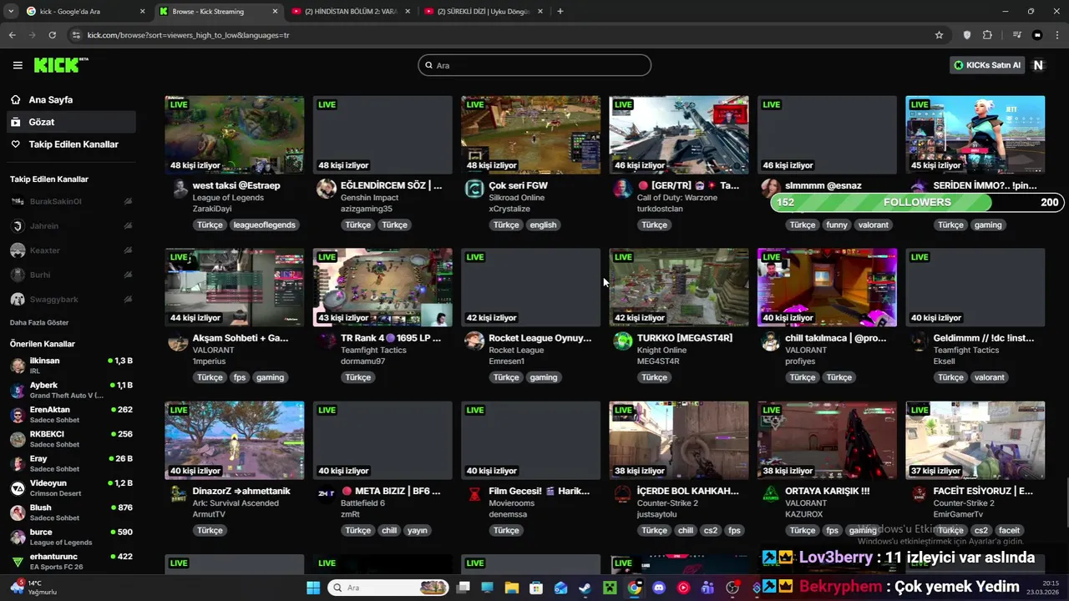Image resolution: width=1069 pixels, height=601 pixels.
Task: Click erhanturunc avatar in recommended channels
Action: pos(18,562)
